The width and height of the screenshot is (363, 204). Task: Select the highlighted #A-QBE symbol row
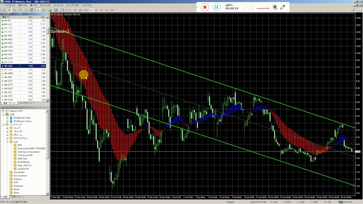(23, 66)
